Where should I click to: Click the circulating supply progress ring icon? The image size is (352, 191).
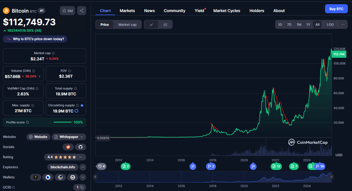coord(76,111)
